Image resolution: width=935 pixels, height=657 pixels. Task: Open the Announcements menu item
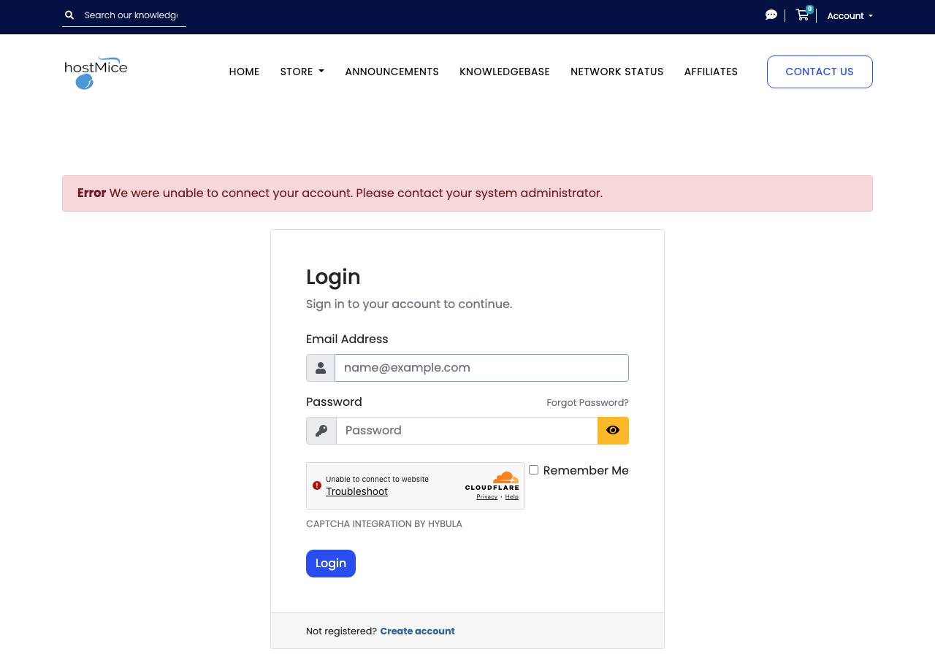coord(392,72)
